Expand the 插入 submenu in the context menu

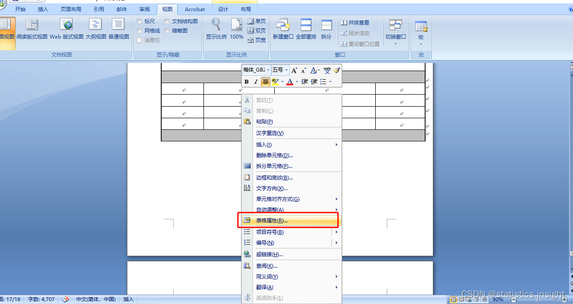(291, 145)
